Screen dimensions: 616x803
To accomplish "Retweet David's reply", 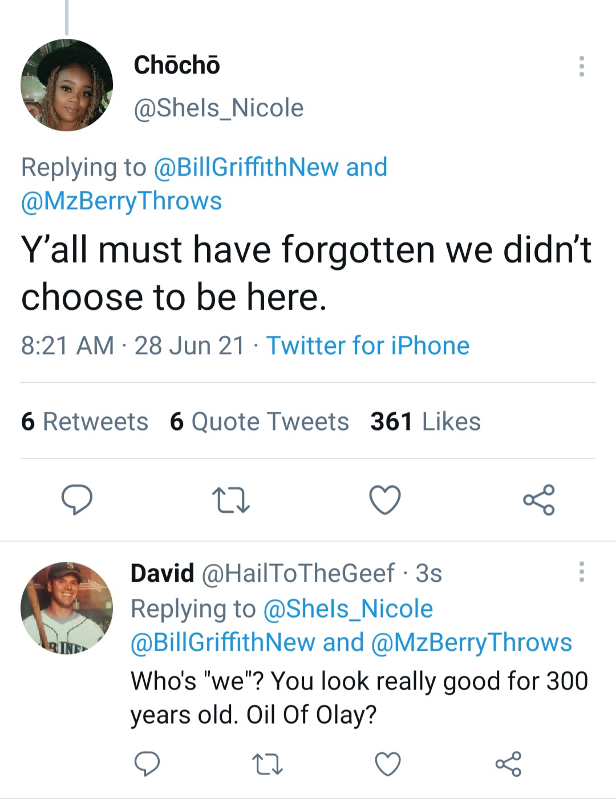I will click(x=268, y=764).
